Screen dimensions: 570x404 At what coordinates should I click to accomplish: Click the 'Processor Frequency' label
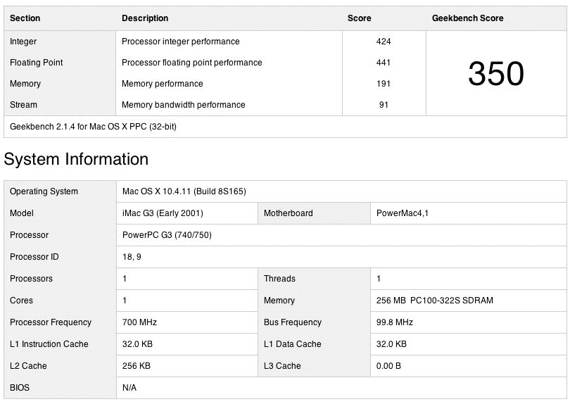click(x=51, y=322)
